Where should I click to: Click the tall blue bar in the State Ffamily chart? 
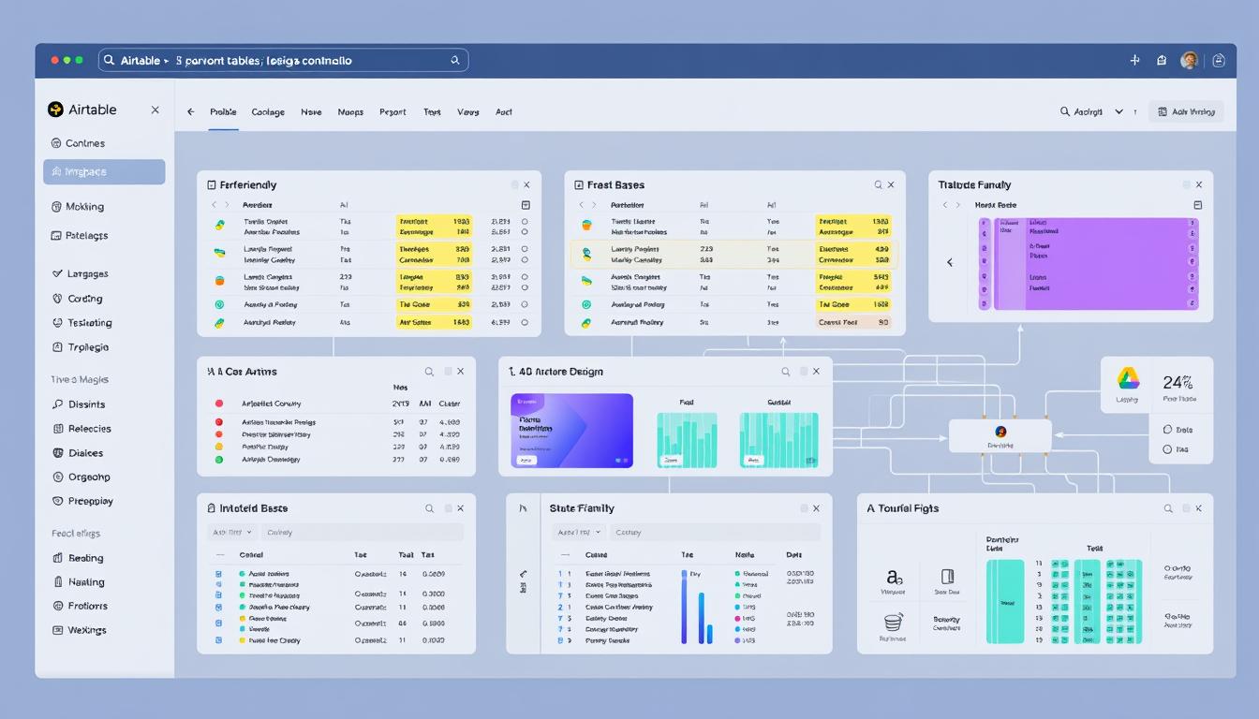(685, 607)
